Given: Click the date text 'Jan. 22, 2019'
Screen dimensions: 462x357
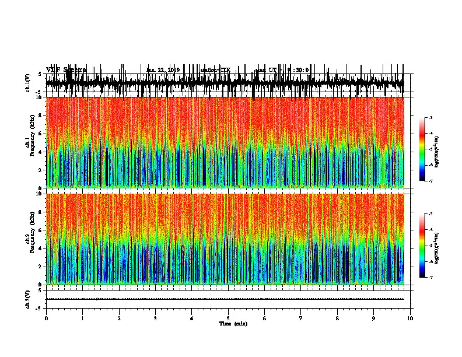Looking at the screenshot, I should click(163, 70).
